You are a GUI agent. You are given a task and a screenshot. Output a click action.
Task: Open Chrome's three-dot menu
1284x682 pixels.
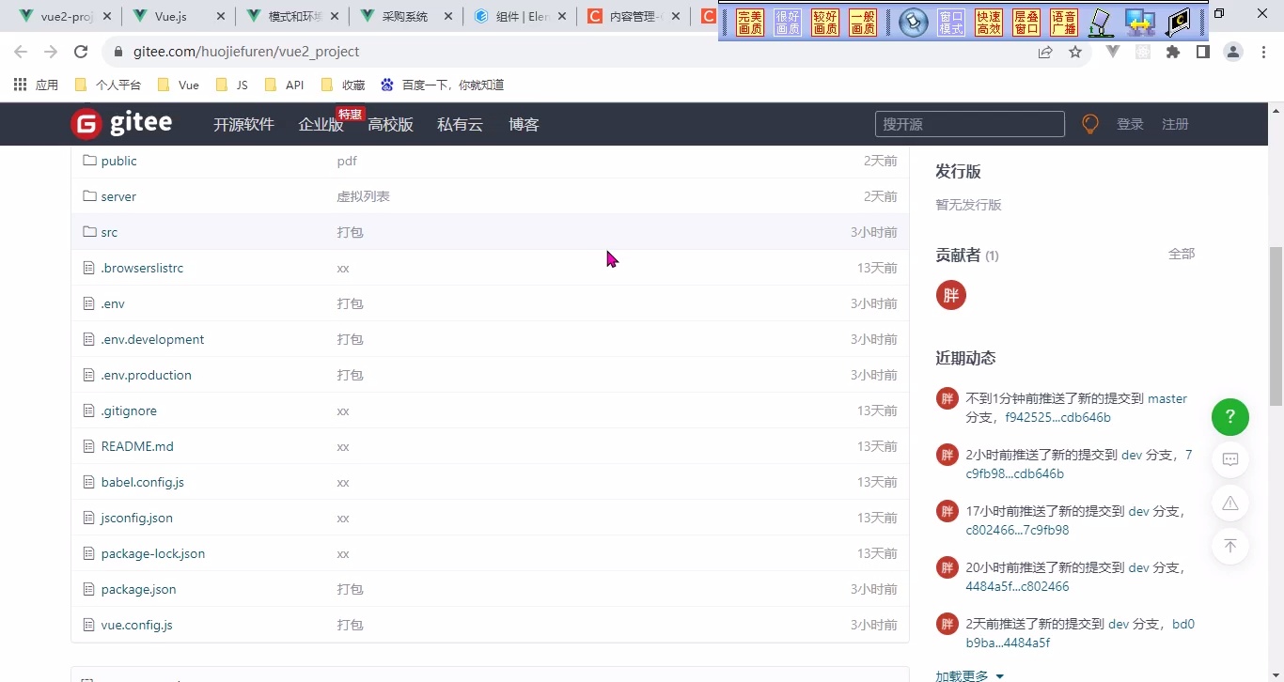1264,54
